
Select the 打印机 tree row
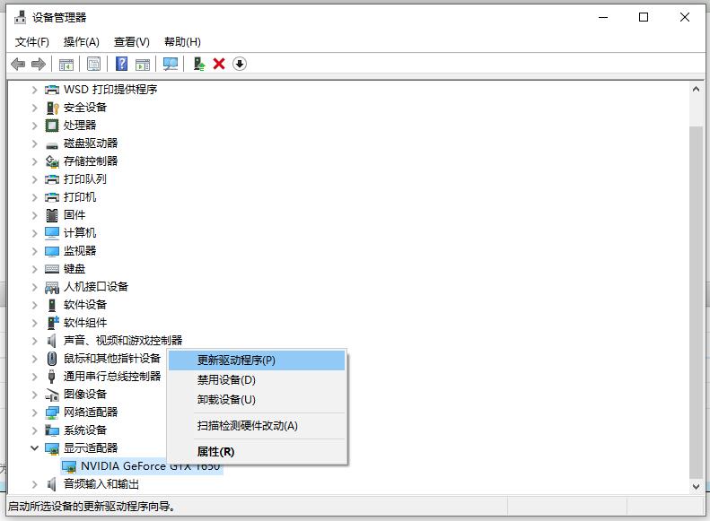click(x=71, y=197)
